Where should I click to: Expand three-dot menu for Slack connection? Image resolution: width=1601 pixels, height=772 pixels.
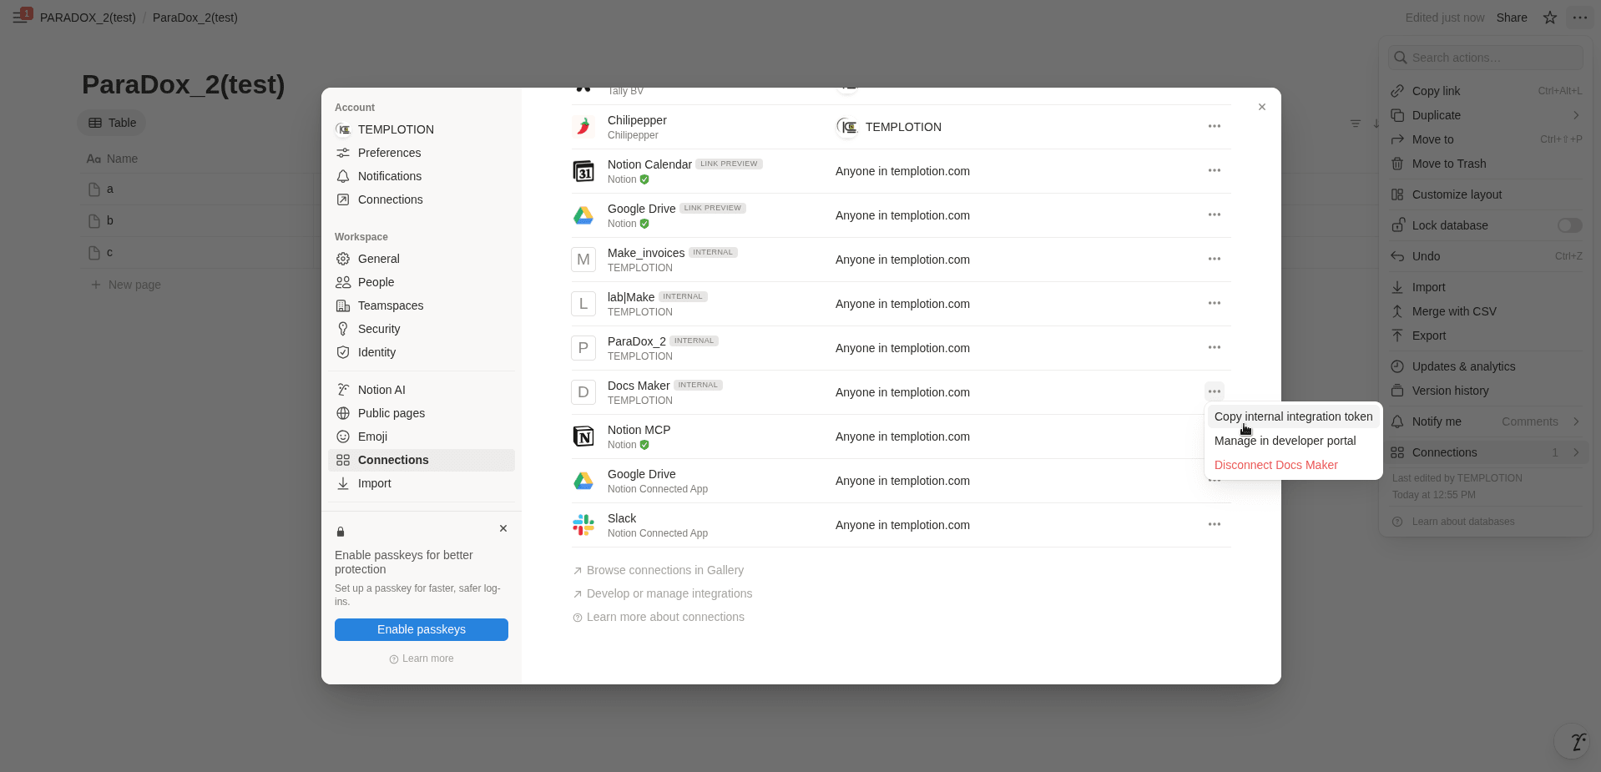pos(1215,524)
